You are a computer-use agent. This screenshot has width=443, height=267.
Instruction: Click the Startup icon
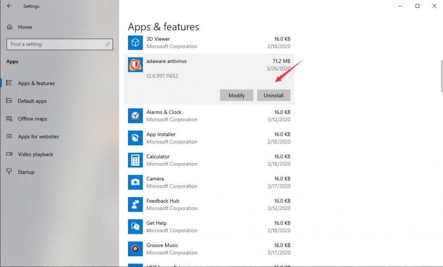click(9, 172)
